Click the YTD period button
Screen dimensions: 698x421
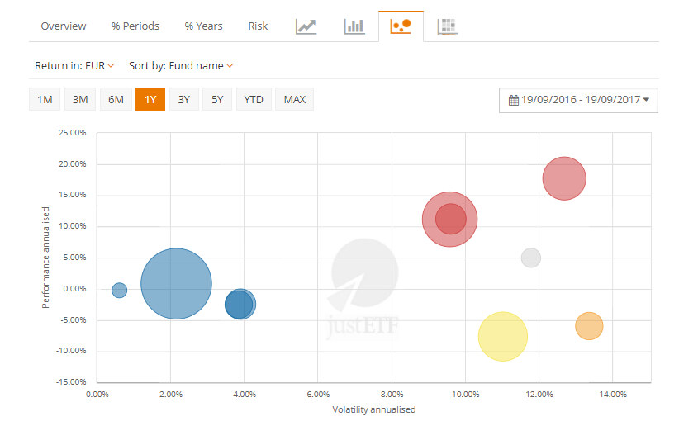pyautogui.click(x=254, y=100)
